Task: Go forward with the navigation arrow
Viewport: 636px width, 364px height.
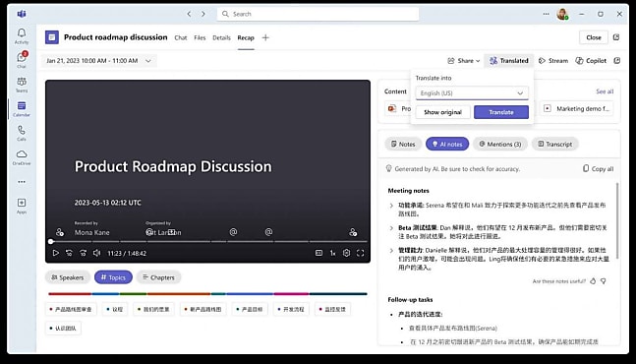Action: 203,14
